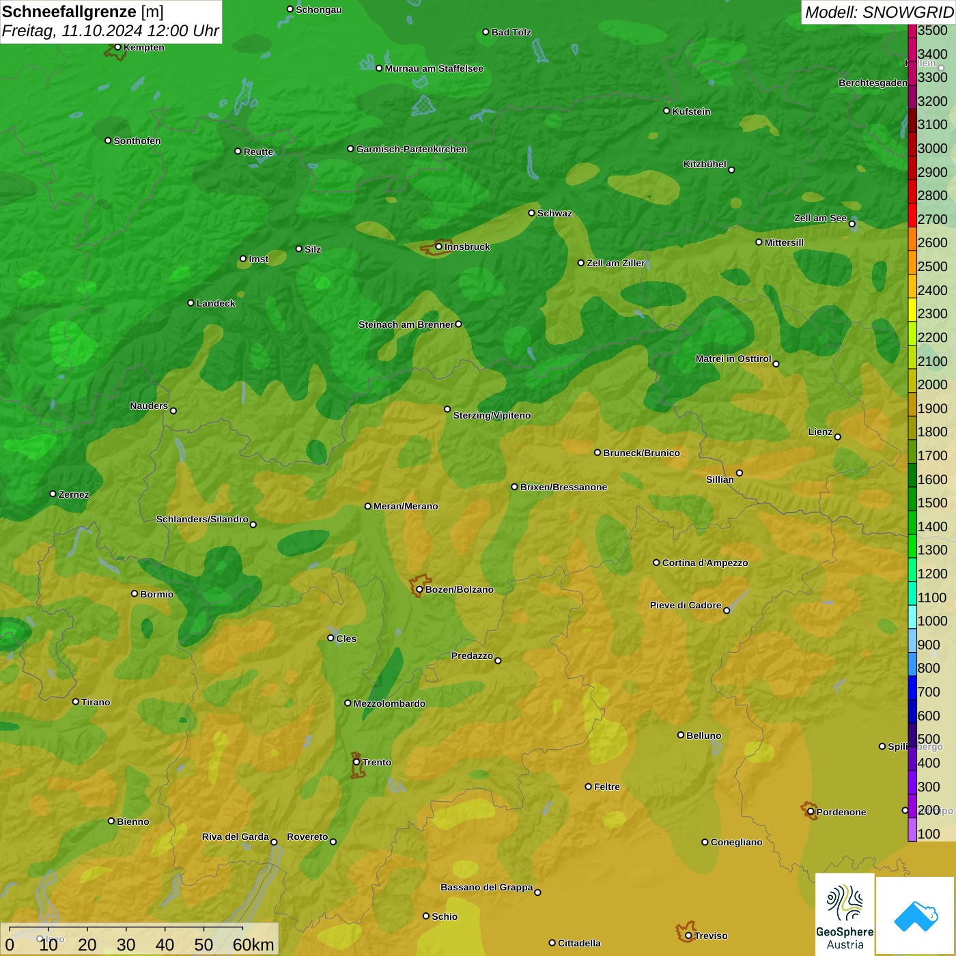
Task: Click the 2300 m yellow legend color
Action: [x=912, y=309]
